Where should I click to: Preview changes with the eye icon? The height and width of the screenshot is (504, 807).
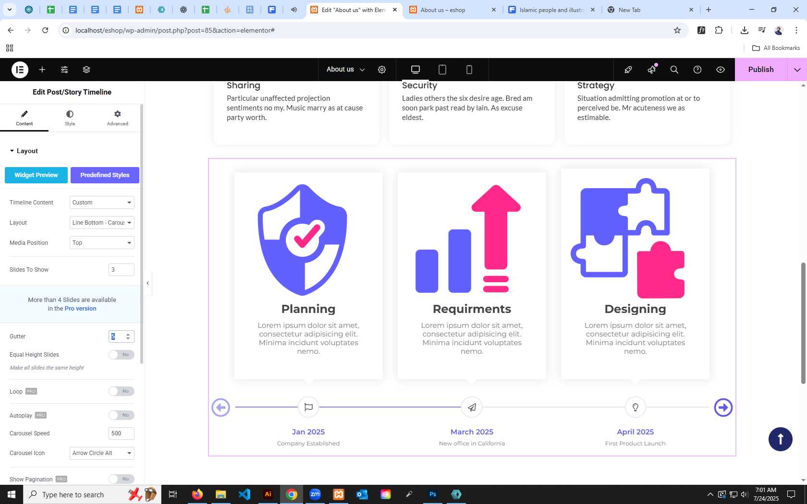pyautogui.click(x=721, y=70)
